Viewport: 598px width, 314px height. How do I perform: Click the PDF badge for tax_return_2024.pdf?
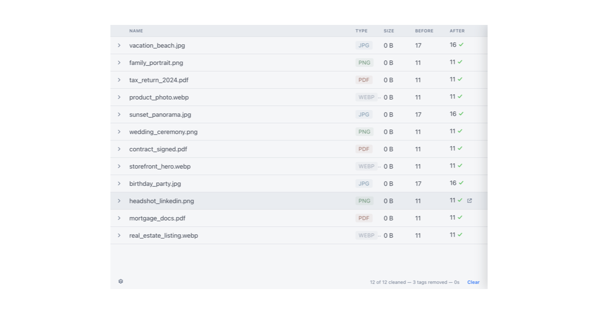pos(364,80)
